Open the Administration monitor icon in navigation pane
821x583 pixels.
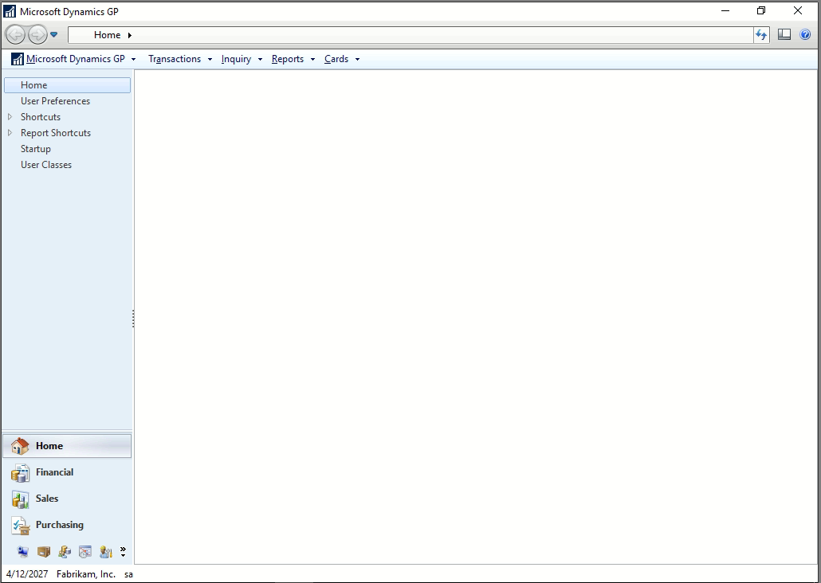click(x=23, y=552)
